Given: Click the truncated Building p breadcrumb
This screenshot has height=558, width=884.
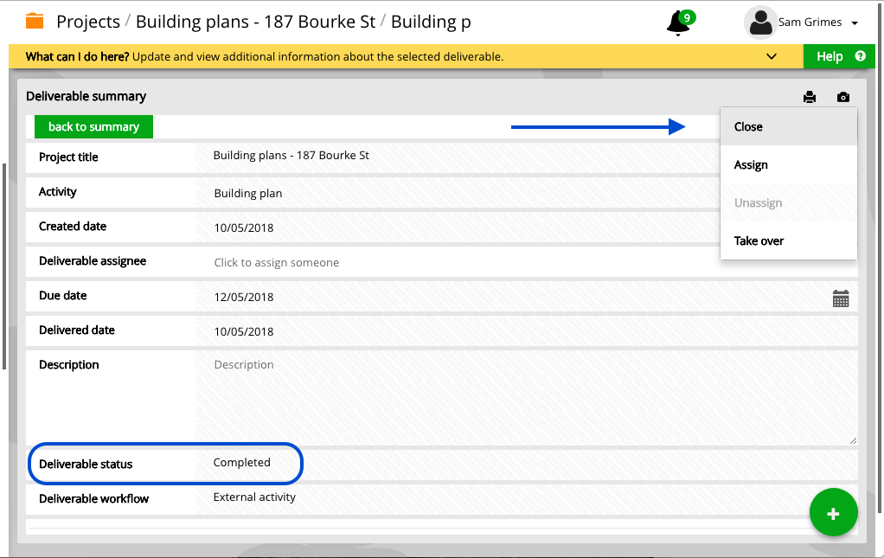Looking at the screenshot, I should (431, 22).
